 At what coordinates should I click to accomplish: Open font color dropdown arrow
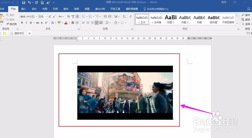69,23
